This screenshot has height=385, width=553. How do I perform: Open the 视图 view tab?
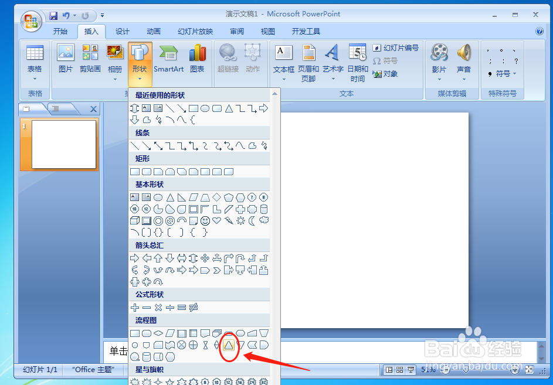(x=267, y=32)
